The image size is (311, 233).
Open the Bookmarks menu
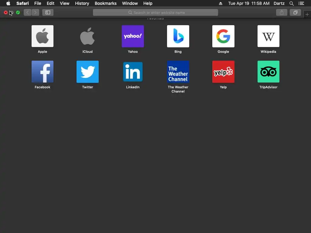coord(105,3)
